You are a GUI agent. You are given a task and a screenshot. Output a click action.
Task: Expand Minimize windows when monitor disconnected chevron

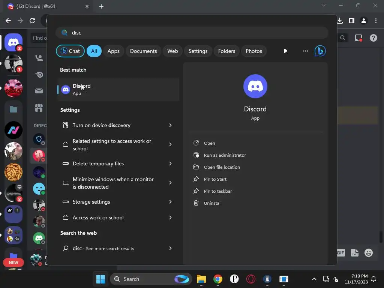tap(171, 183)
